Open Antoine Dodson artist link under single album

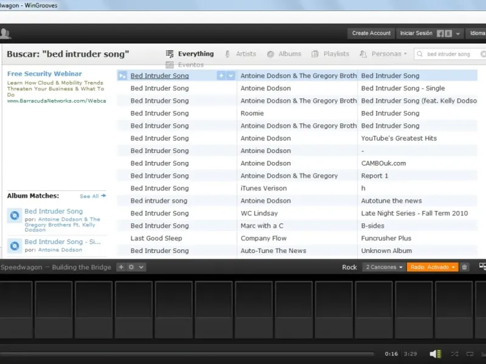coord(60,250)
